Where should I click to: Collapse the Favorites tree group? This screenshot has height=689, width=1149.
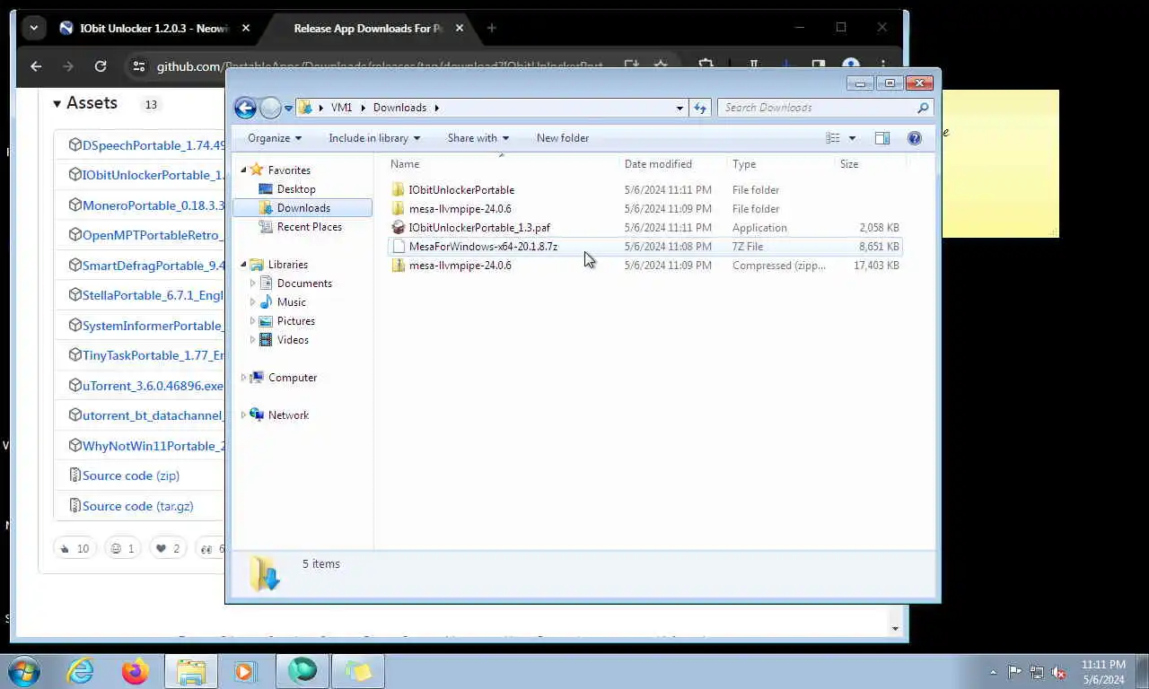pyautogui.click(x=243, y=170)
